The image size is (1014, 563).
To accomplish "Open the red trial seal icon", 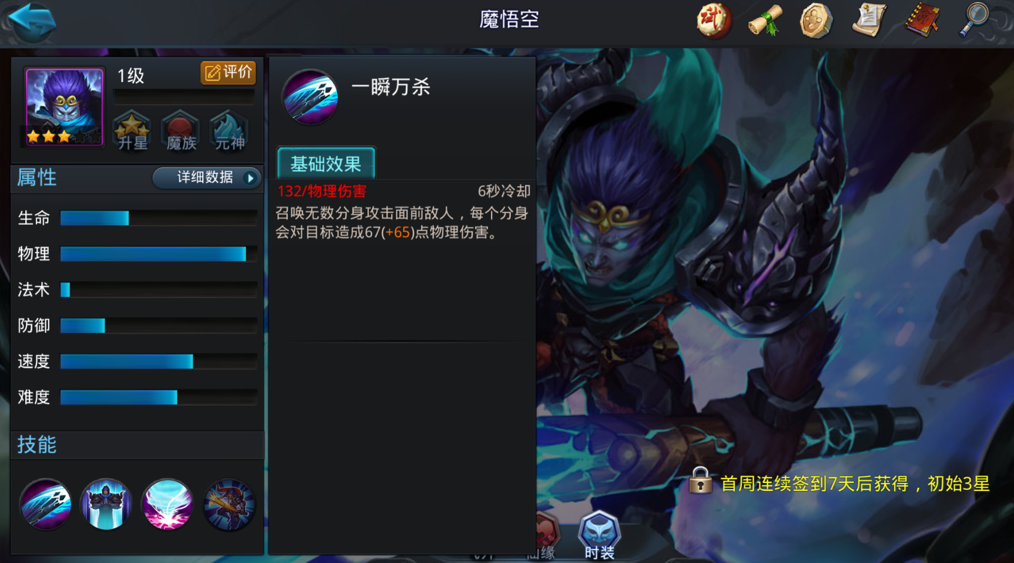I will [713, 20].
